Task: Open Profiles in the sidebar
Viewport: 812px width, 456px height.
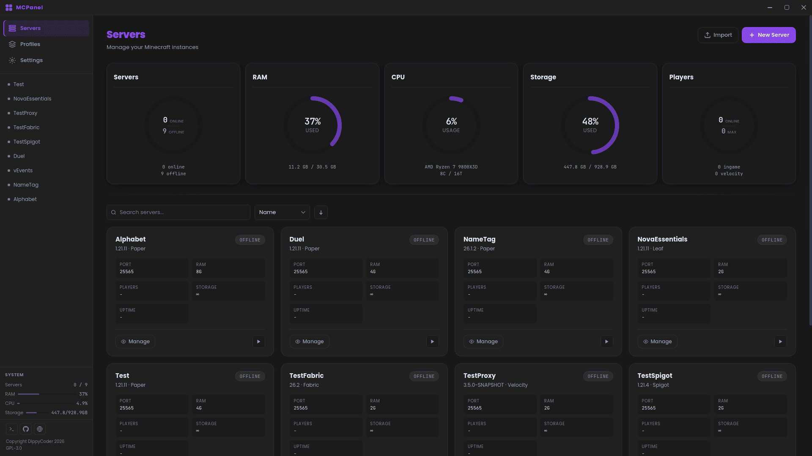Action: pos(46,44)
